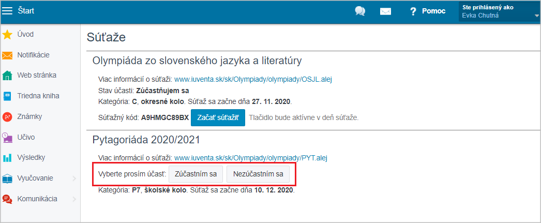Click the open book Vyučovanie icon
Image resolution: width=541 pixels, height=223 pixels.
(7, 179)
